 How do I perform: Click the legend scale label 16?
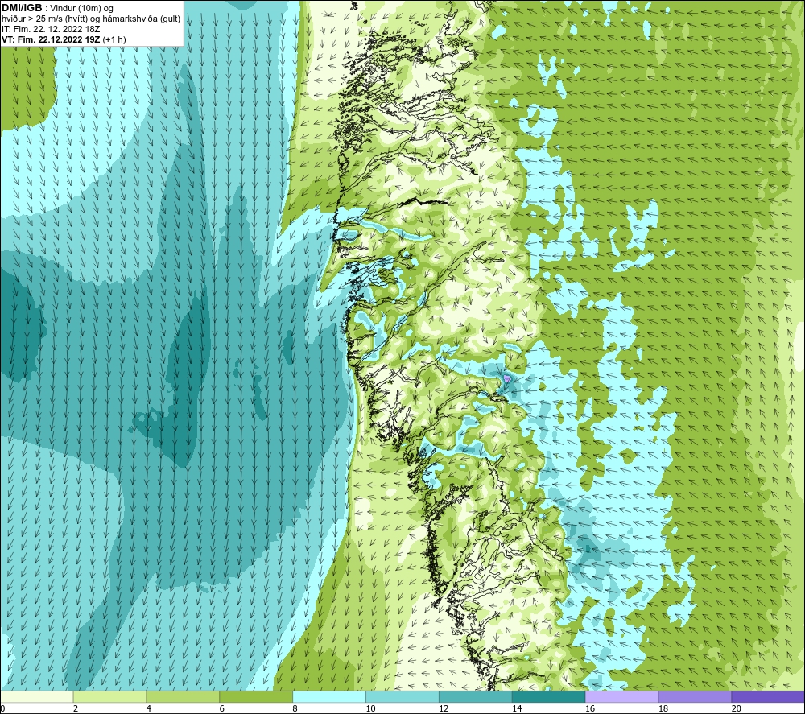coord(590,708)
